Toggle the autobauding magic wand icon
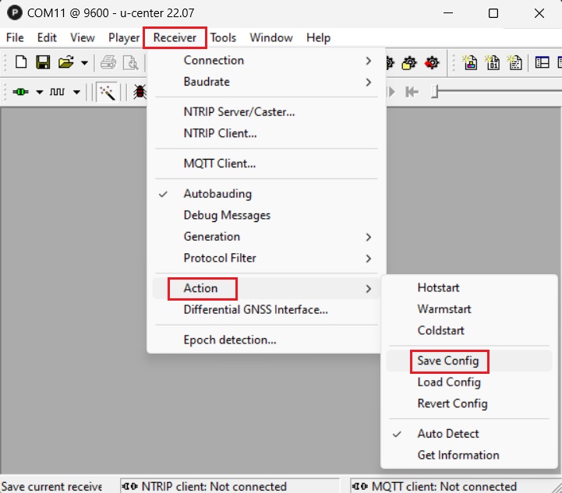Screen dimensions: 562x493 click(x=107, y=92)
